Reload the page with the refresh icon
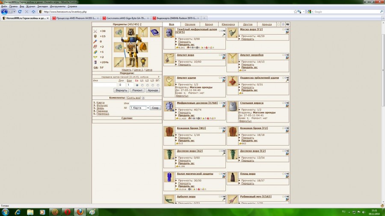The height and width of the screenshot is (216, 385). tap(20, 12)
